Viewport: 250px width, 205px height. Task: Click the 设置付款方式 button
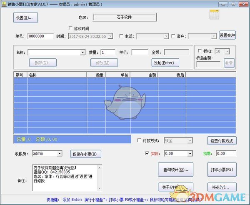tap(222, 141)
